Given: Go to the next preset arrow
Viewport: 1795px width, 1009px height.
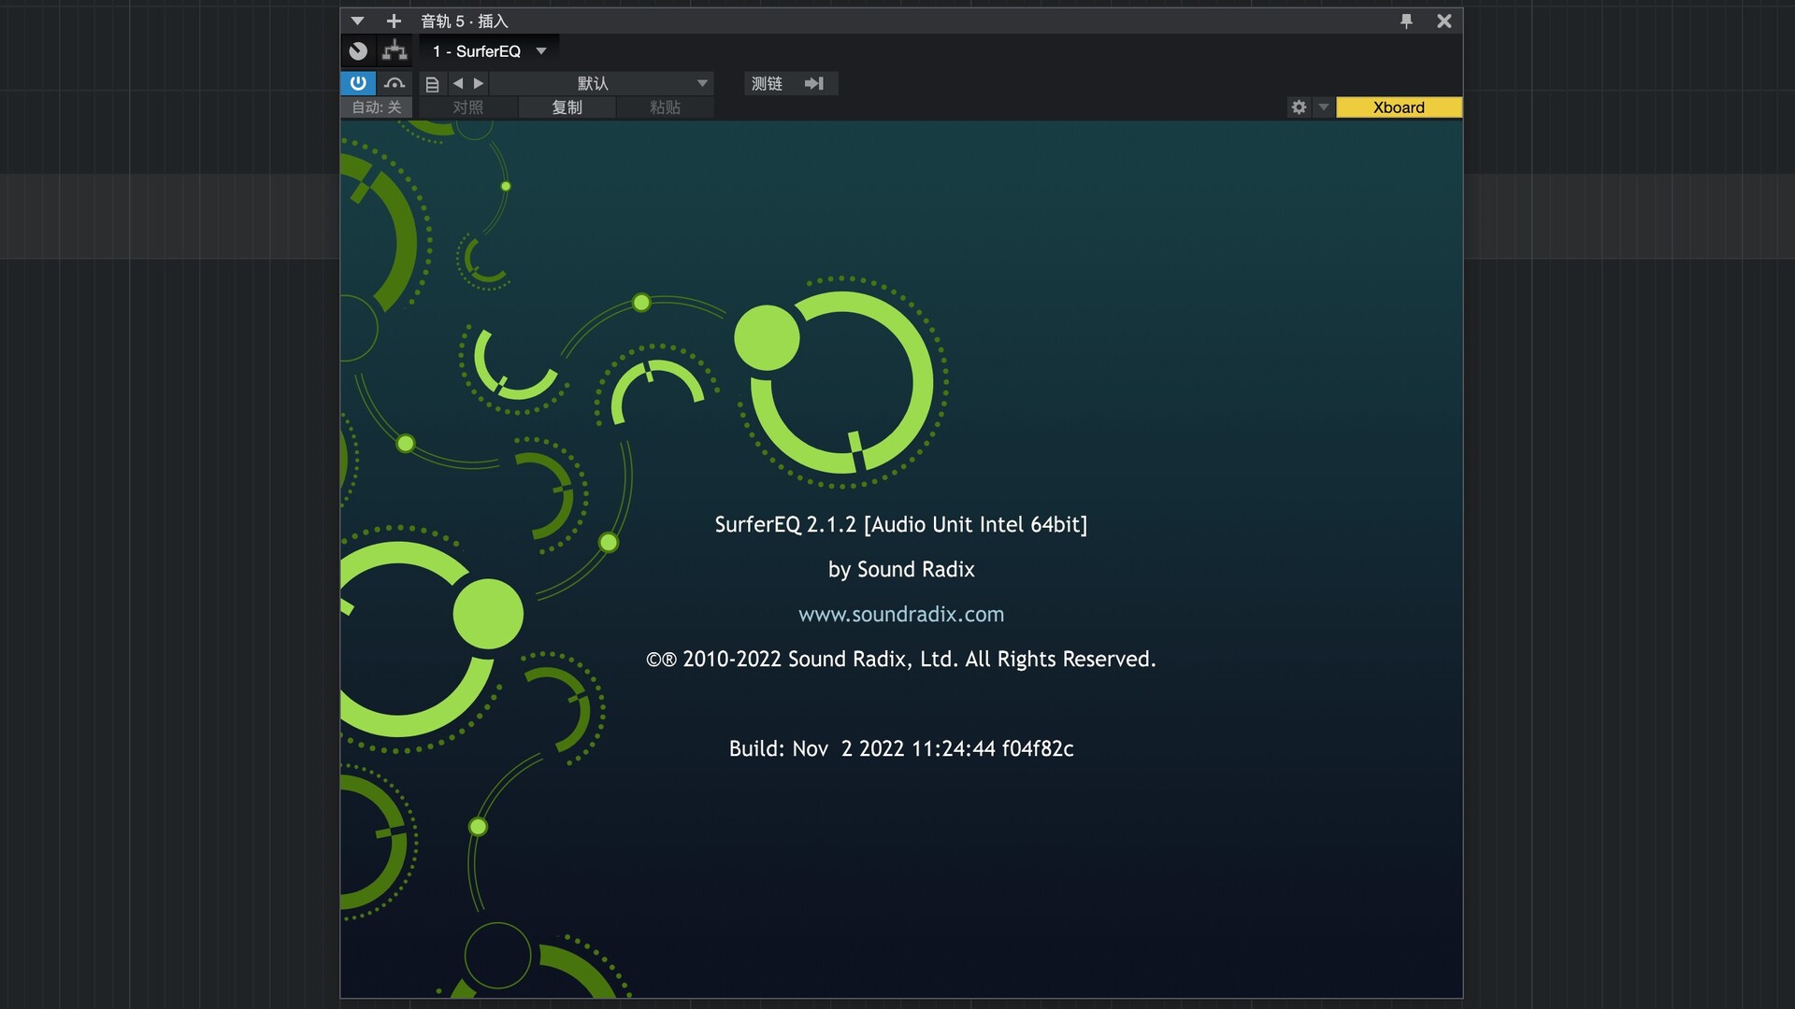Looking at the screenshot, I should [x=479, y=83].
